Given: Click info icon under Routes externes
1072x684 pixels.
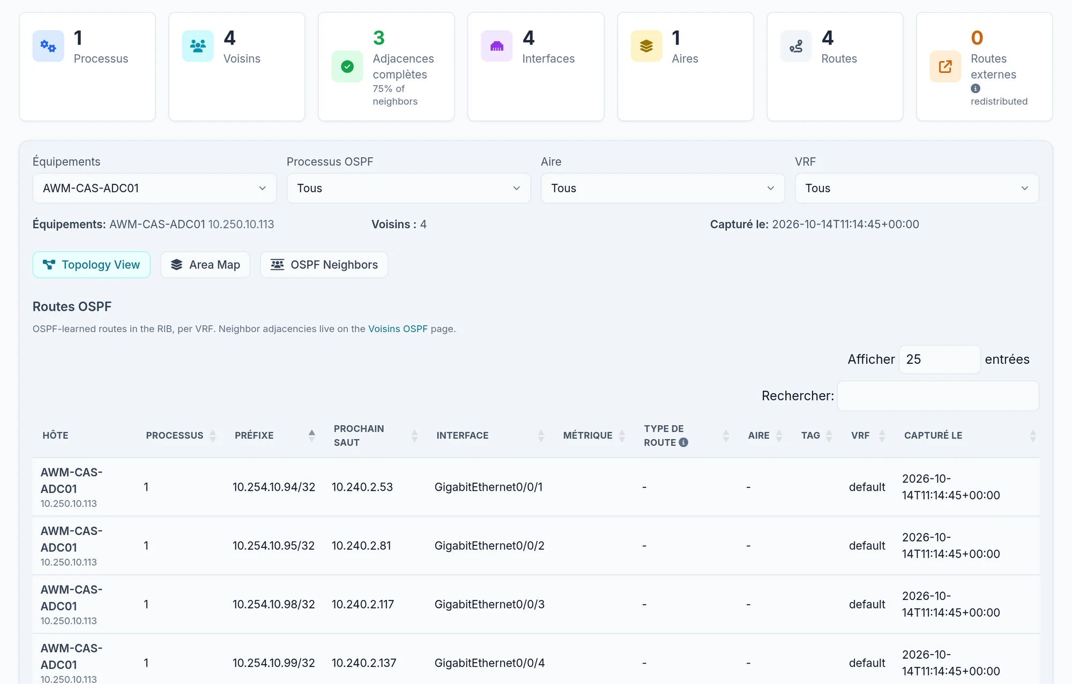Looking at the screenshot, I should (976, 88).
